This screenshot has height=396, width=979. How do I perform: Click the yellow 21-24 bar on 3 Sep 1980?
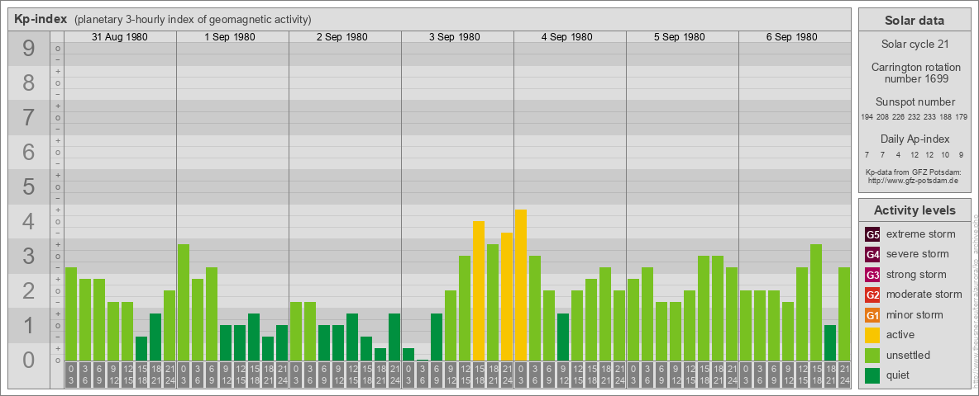point(507,296)
